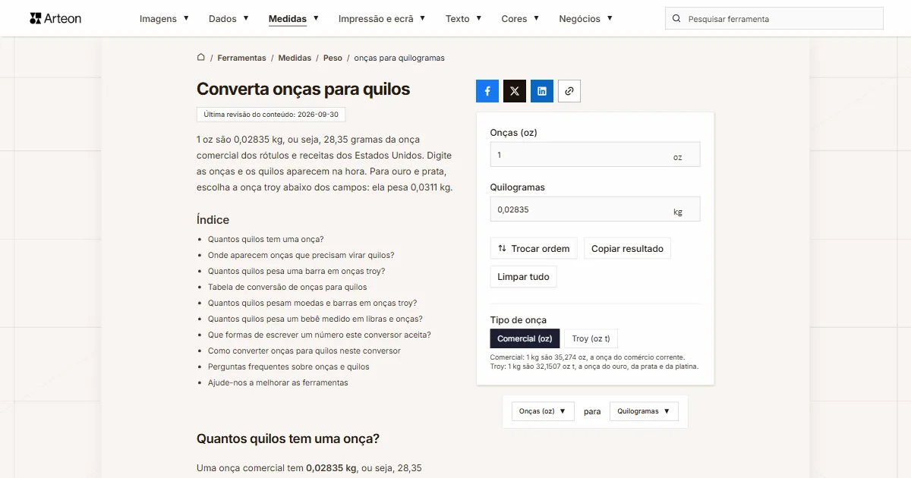
Task: Copy page link icon
Action: [x=569, y=91]
